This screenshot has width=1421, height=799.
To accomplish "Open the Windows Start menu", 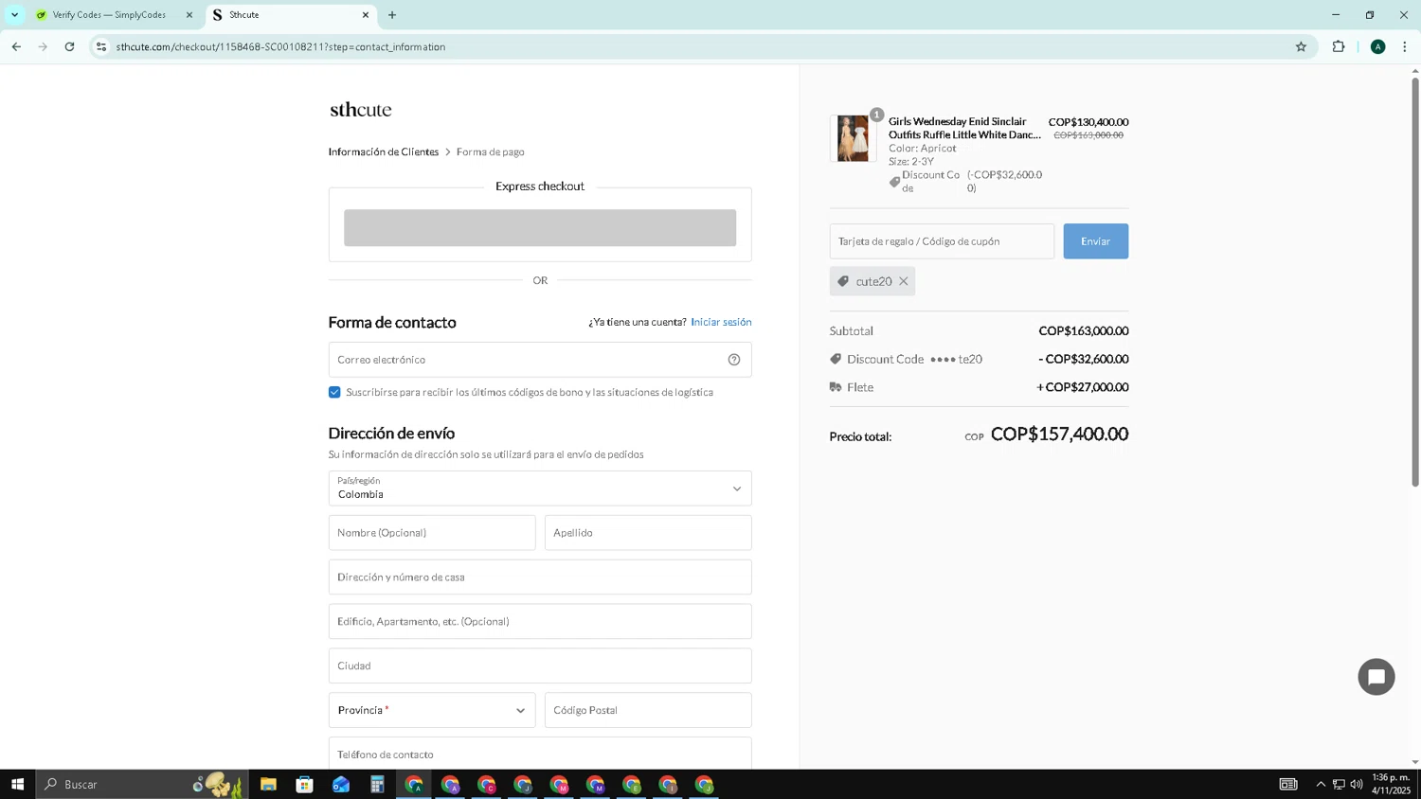I will (x=17, y=784).
